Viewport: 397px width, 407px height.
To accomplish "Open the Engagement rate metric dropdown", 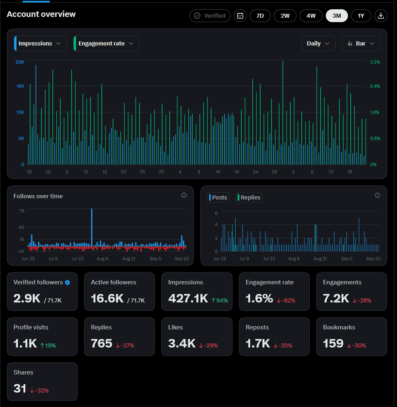I will 107,43.
